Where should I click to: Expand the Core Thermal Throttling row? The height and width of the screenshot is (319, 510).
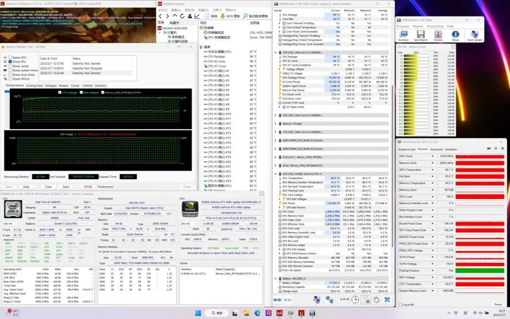click(x=280, y=24)
